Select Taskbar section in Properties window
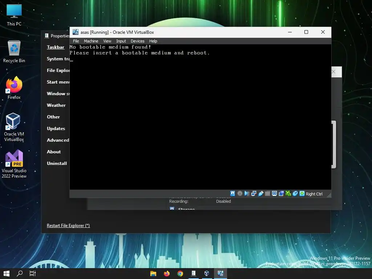The image size is (372, 279). [x=56, y=47]
